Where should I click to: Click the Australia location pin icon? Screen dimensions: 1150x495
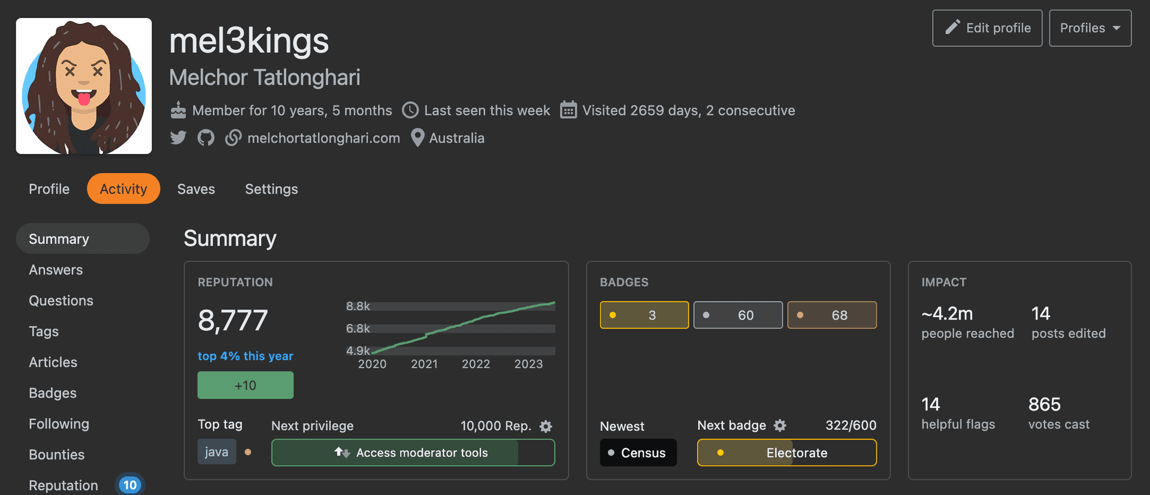click(x=417, y=138)
